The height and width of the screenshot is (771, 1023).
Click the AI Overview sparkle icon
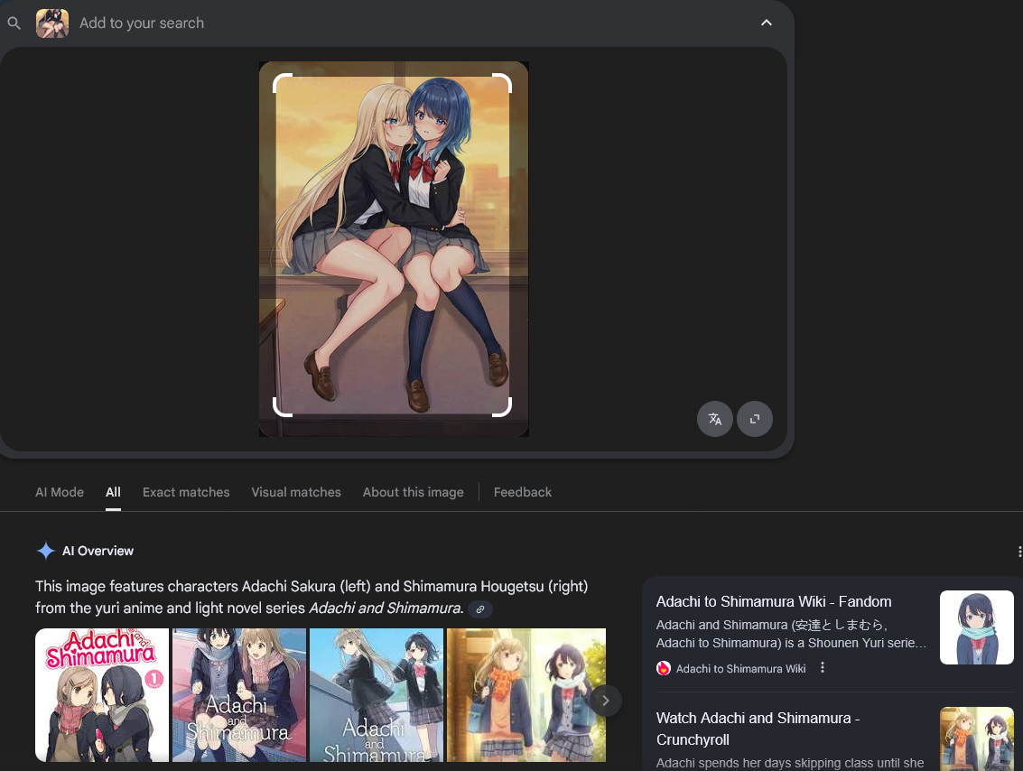click(46, 552)
